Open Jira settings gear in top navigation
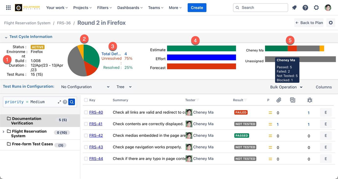 [x=316, y=8]
